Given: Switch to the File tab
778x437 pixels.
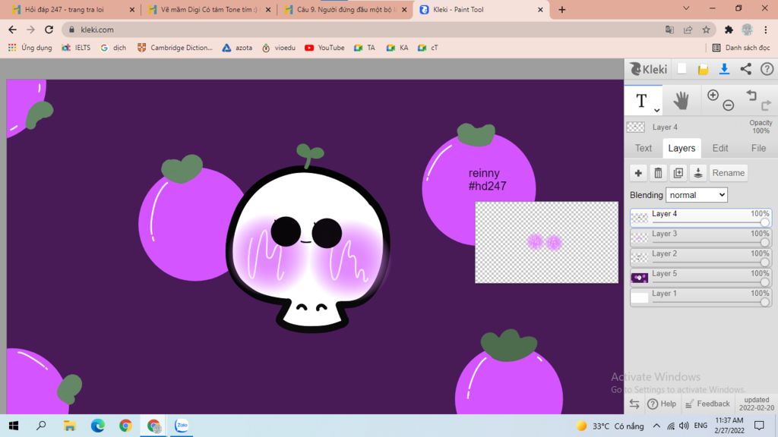Looking at the screenshot, I should (758, 148).
